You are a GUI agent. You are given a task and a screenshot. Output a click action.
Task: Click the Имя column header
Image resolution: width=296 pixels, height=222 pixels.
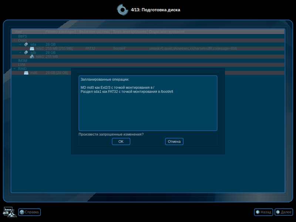click(x=28, y=32)
